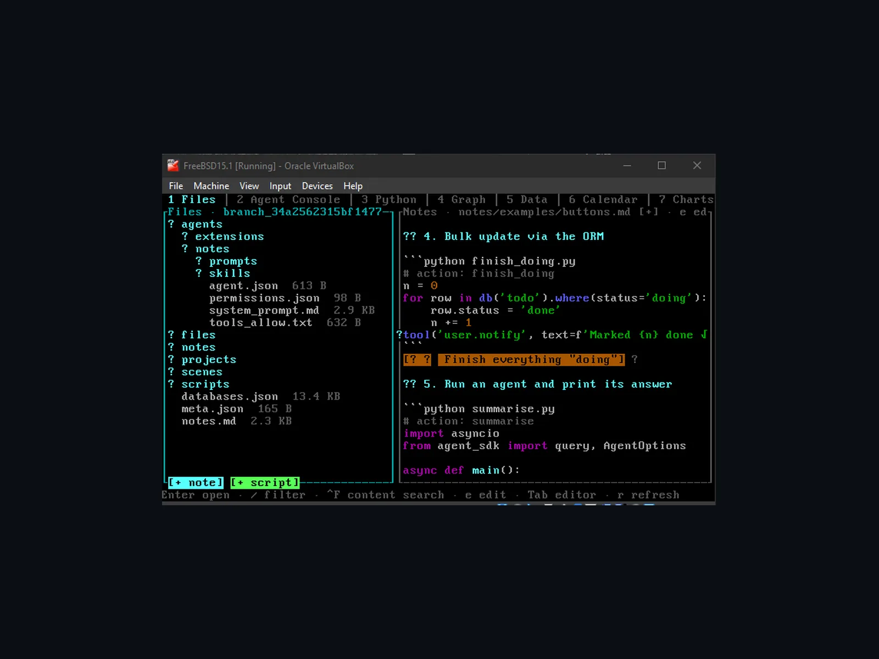
Task: Select system_prompt.md in file tree
Action: tap(264, 310)
